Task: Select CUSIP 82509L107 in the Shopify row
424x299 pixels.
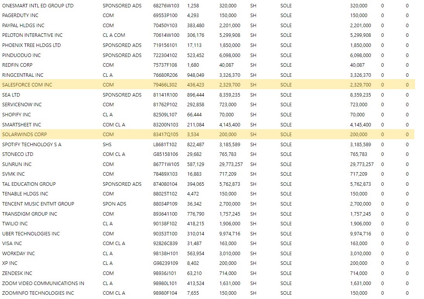Action: (x=165, y=115)
